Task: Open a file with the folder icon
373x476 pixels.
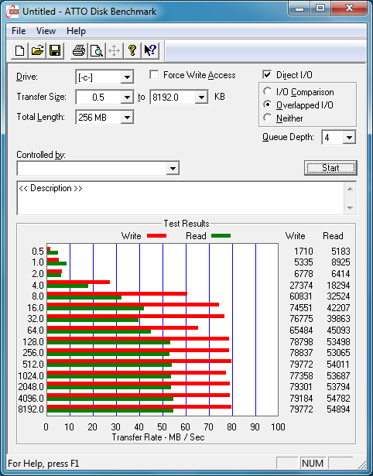Action: 37,50
